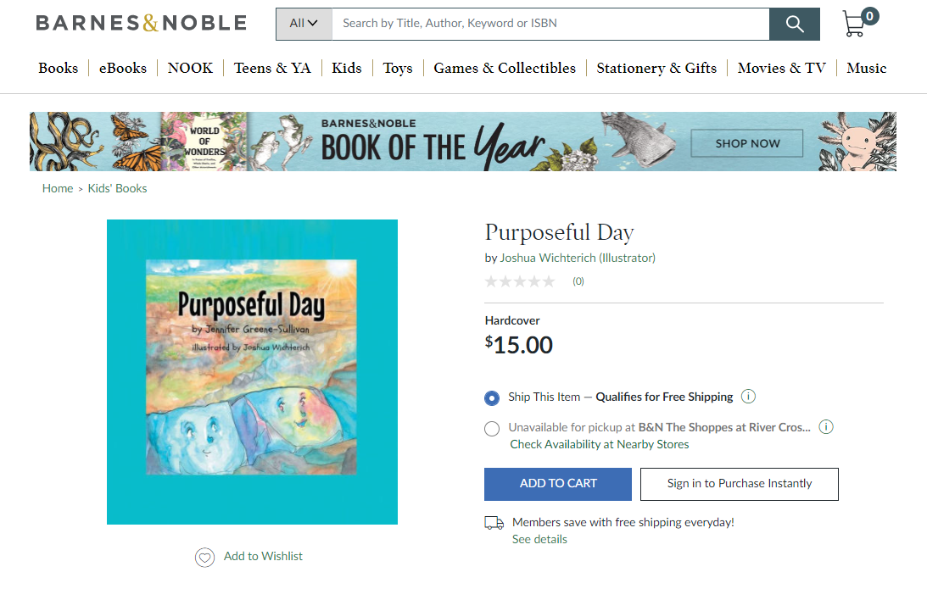Open Check Availability at Nearby Stores

[600, 444]
